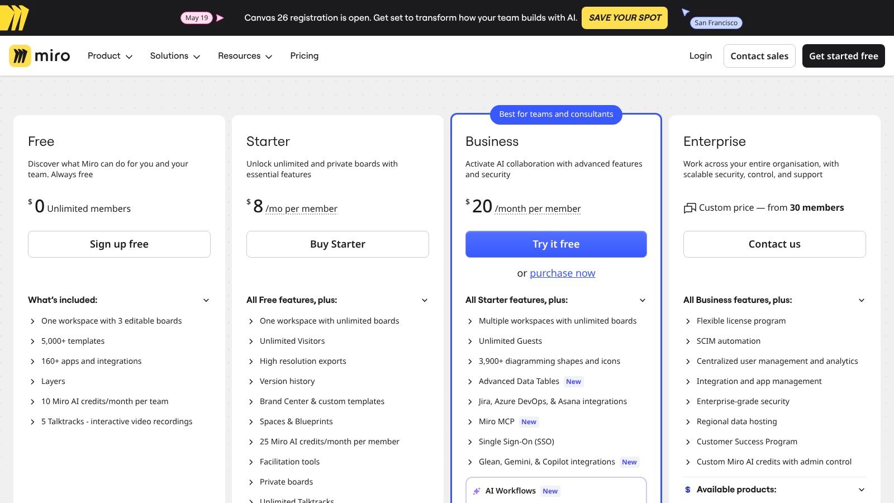Expand the Unlimited Visitors item
This screenshot has width=894, height=503.
(286, 341)
